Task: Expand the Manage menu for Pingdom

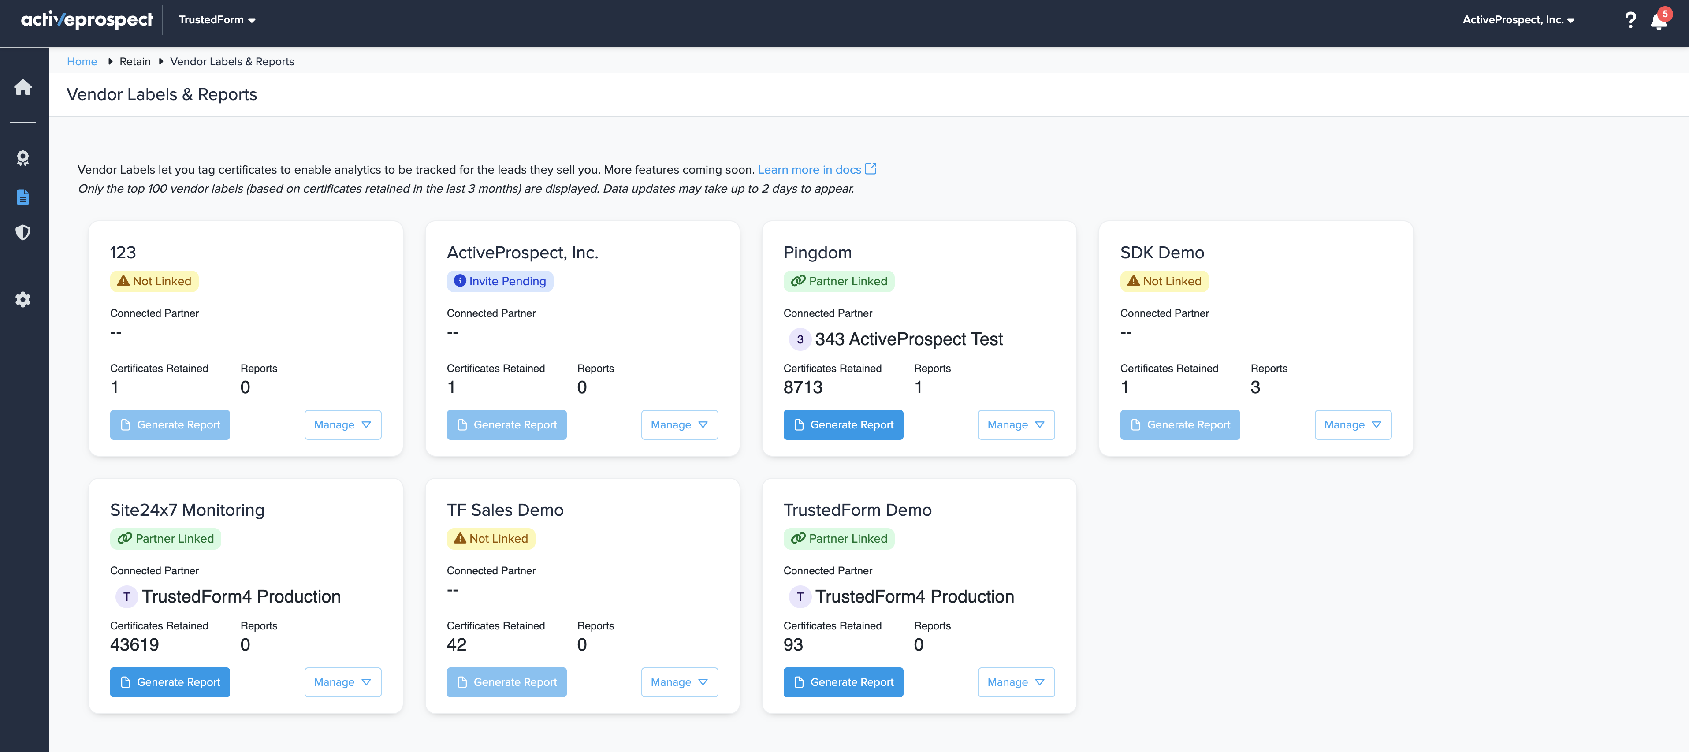Action: pyautogui.click(x=1016, y=425)
